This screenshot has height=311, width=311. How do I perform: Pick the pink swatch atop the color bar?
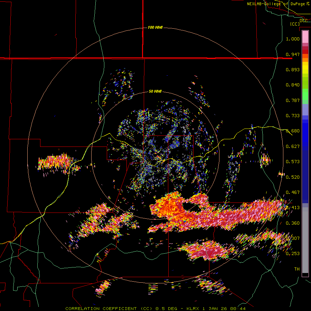click(305, 37)
